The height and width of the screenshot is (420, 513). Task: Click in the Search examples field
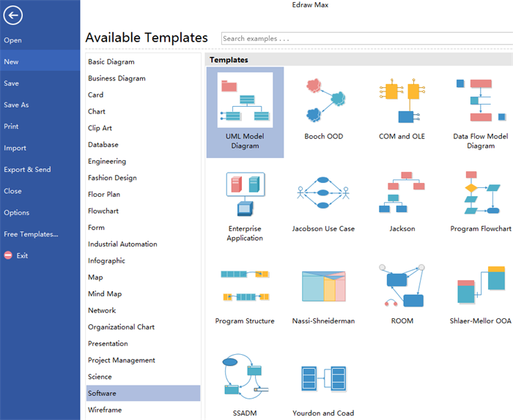coord(367,39)
